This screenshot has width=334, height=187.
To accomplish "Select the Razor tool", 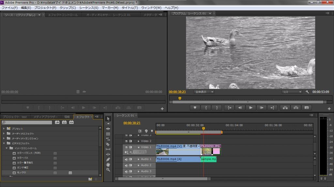I will click(x=108, y=144).
